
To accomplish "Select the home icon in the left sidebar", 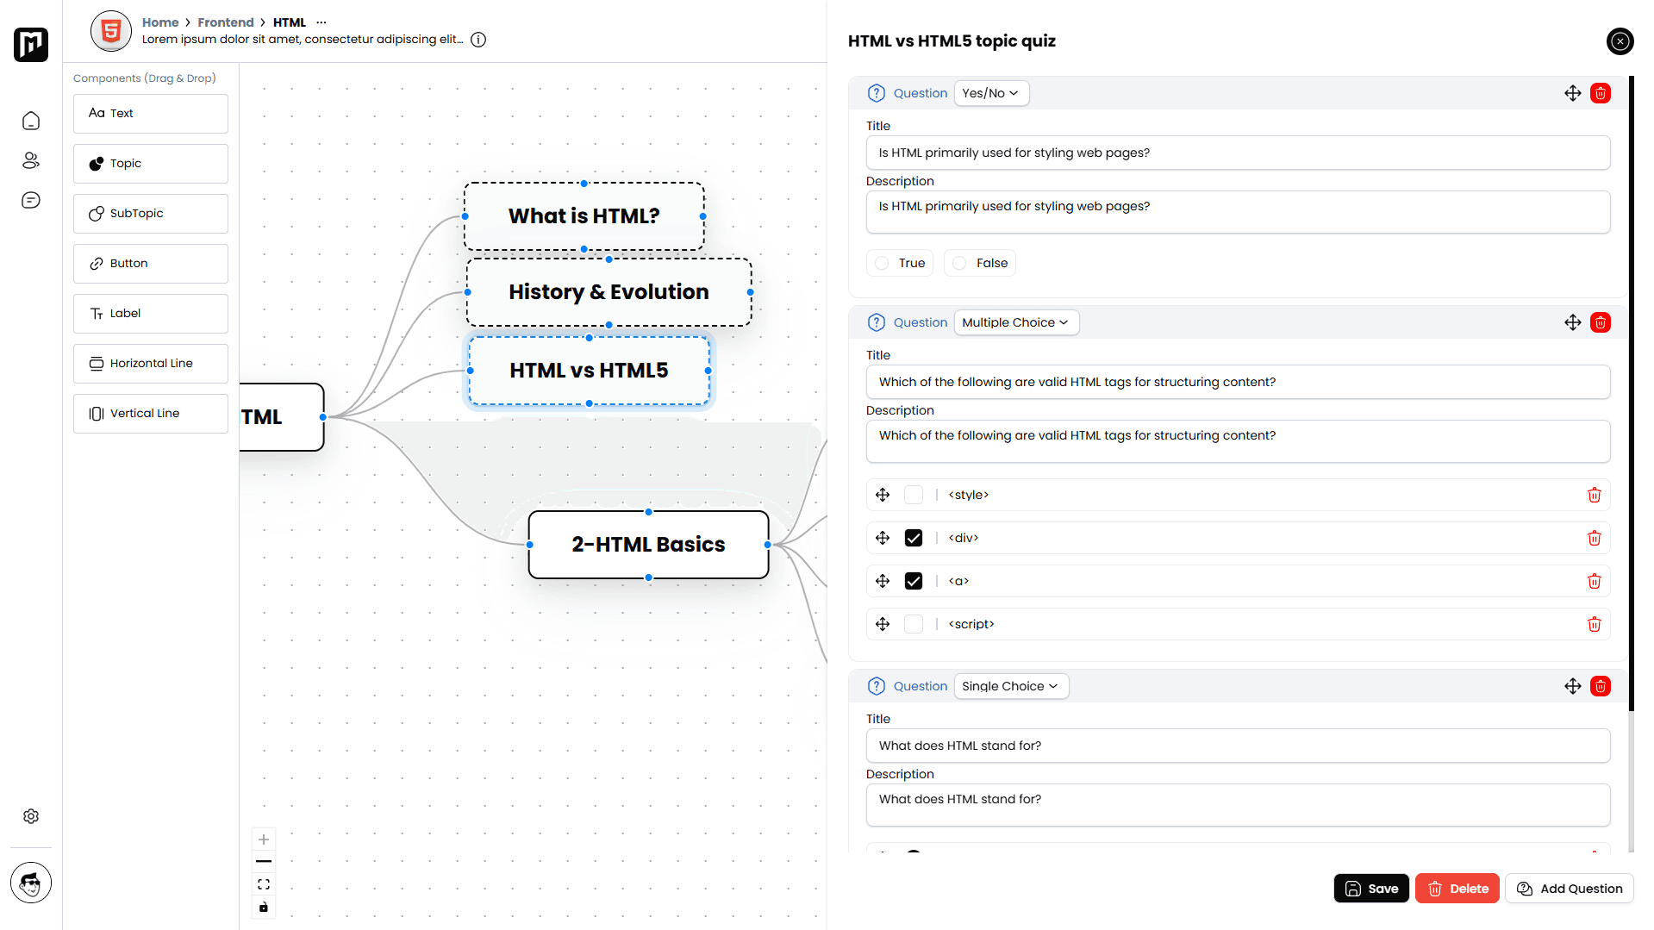I will [x=31, y=121].
